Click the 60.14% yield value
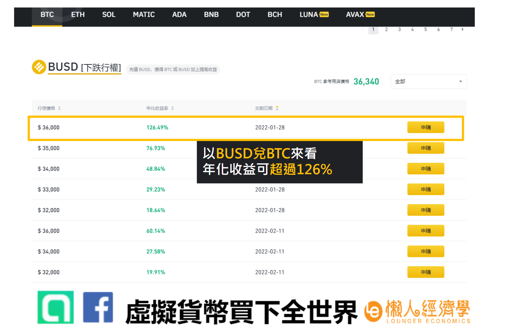 (x=156, y=231)
